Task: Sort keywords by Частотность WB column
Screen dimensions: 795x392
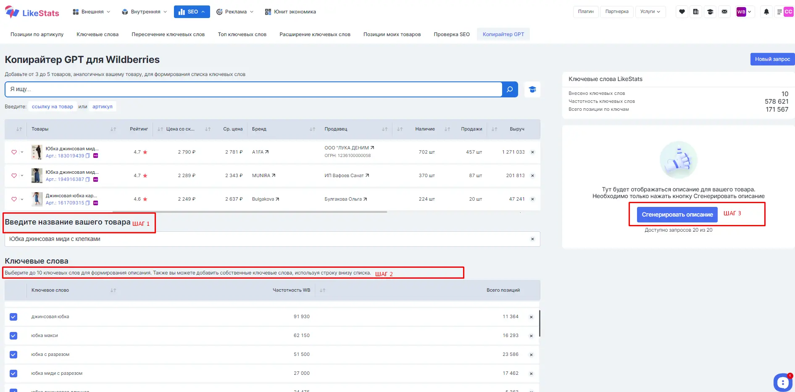Action: tap(322, 290)
